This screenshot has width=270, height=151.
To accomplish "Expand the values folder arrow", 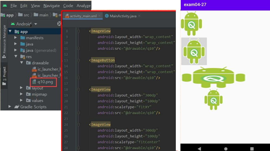I will pos(21,100).
